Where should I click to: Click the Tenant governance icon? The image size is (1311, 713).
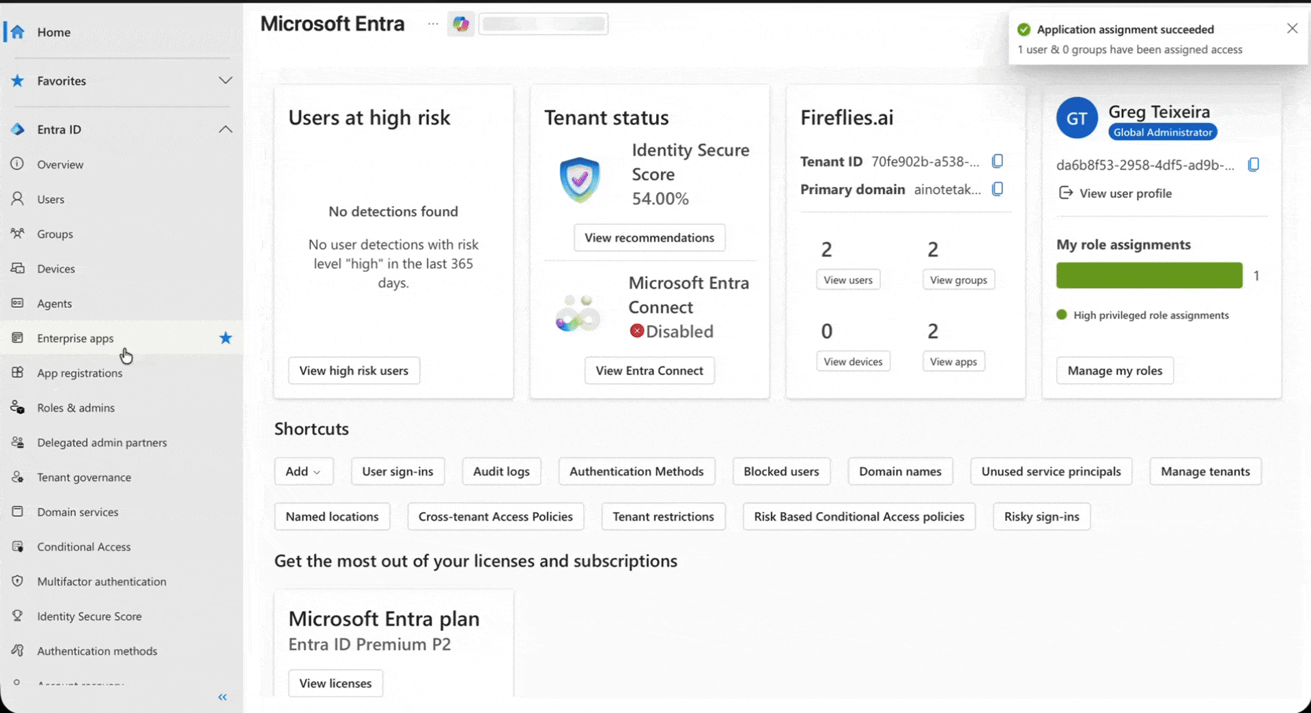point(18,477)
